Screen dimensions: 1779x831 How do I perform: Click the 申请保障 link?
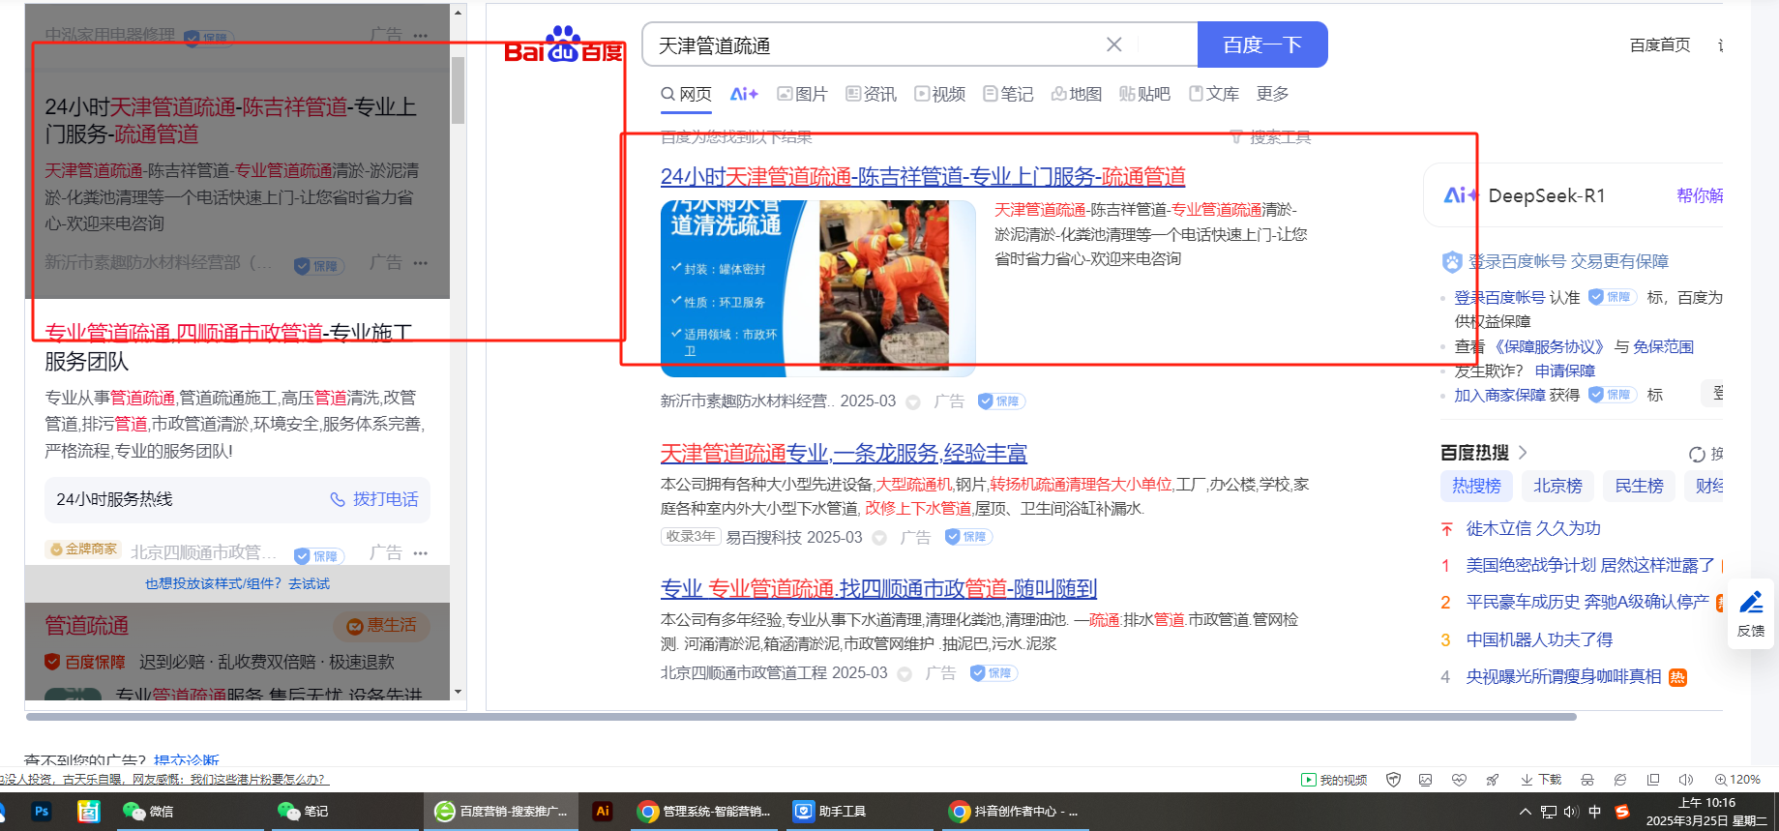[x=1565, y=371]
